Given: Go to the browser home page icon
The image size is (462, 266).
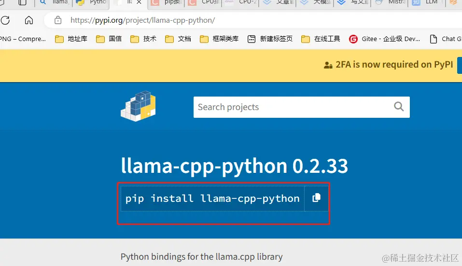Looking at the screenshot, I should (29, 20).
